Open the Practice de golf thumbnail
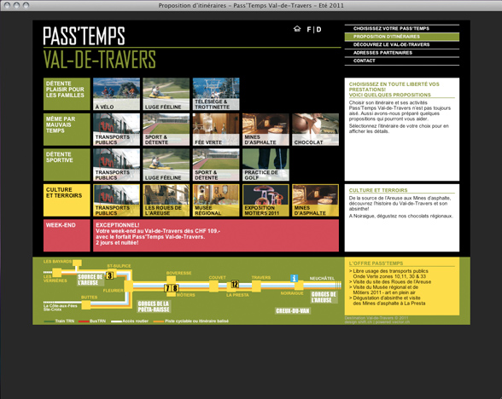 coord(266,165)
